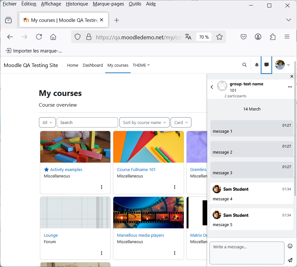Open the Lounge course thumbnail
297x267 pixels.
75,212
